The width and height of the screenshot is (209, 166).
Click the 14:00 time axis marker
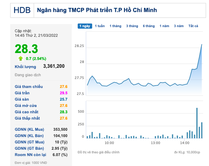pyautogui.click(x=185, y=143)
